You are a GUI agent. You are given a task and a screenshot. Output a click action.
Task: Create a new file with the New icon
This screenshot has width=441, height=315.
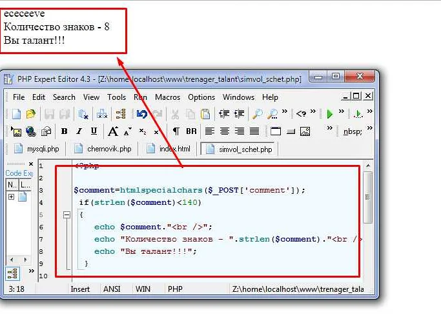pos(16,114)
